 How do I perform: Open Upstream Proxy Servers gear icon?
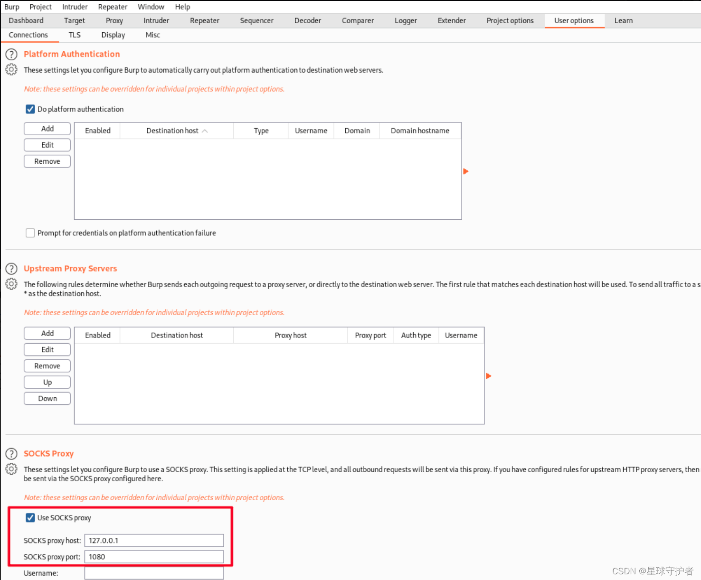(11, 284)
